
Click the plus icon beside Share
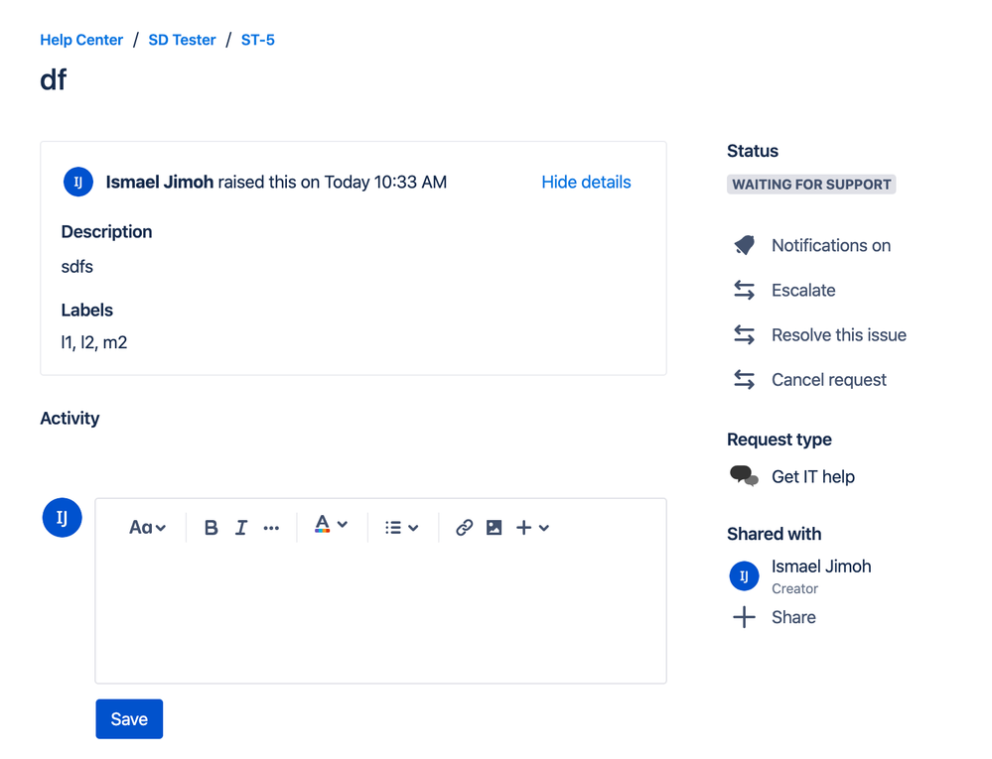point(744,616)
